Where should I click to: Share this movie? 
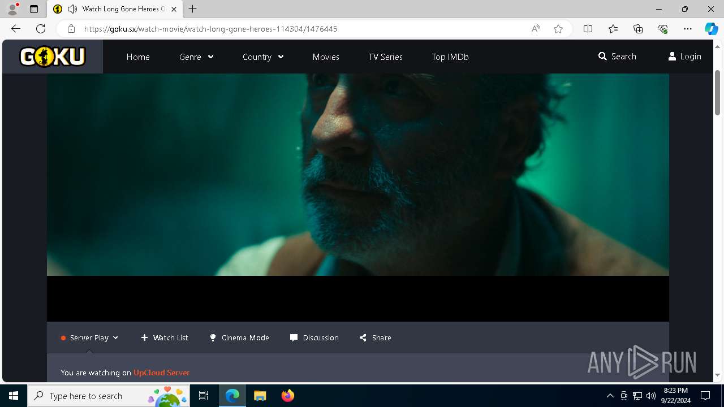[375, 337]
